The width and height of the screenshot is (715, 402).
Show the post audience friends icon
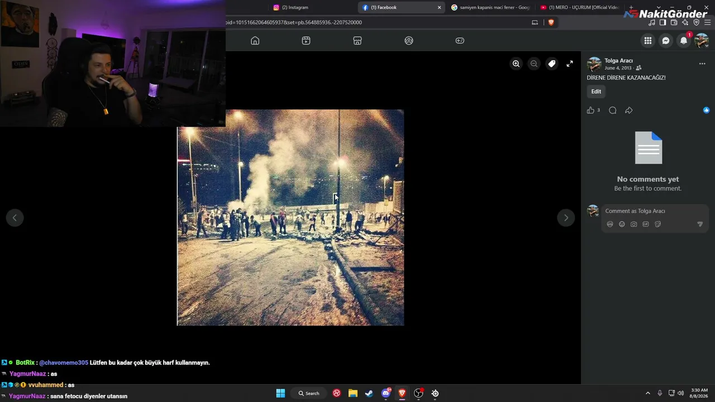pyautogui.click(x=638, y=68)
